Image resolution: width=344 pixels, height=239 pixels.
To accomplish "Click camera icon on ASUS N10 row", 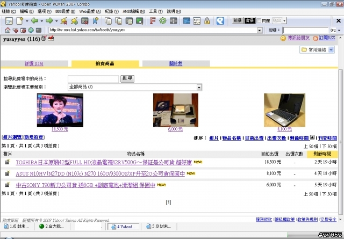I will [x=7, y=173].
